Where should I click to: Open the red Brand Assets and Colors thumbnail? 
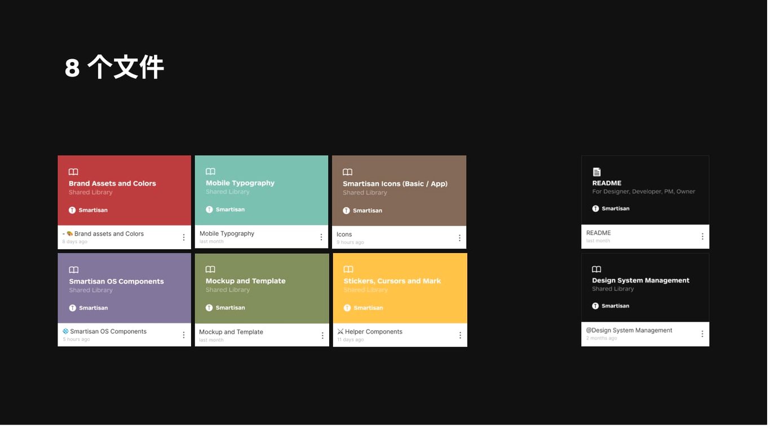pyautogui.click(x=125, y=191)
